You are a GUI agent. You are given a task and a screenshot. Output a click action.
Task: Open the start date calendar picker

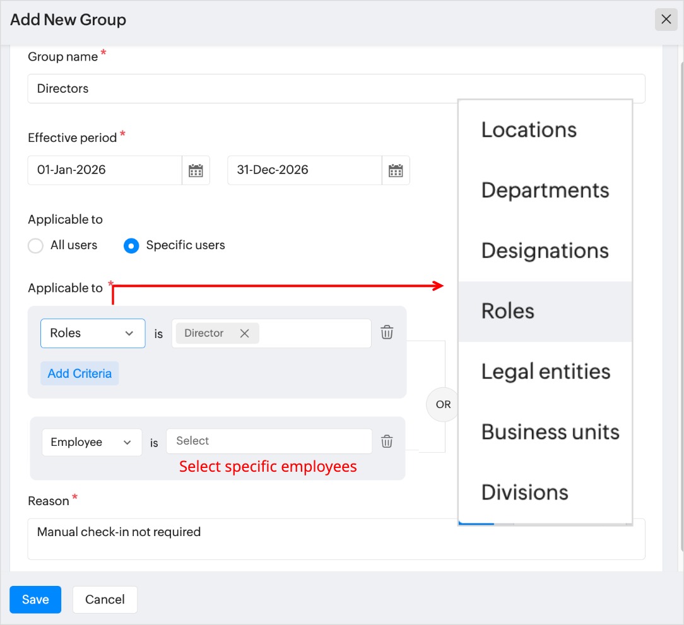[196, 170]
